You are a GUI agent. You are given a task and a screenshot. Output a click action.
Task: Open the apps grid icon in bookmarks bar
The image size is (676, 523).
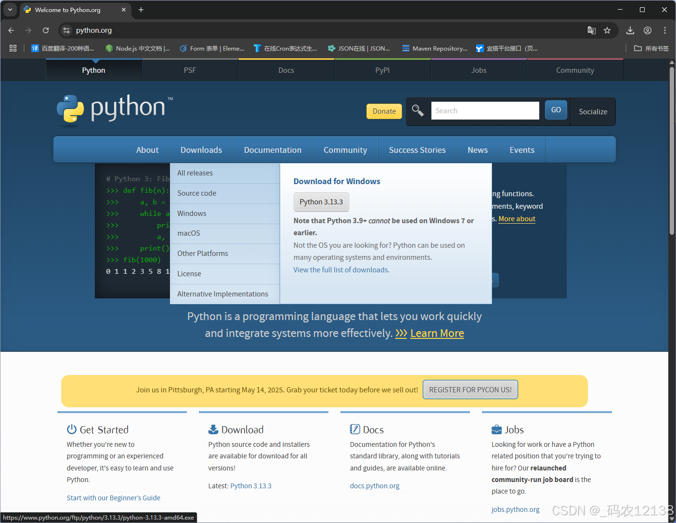pyautogui.click(x=13, y=48)
